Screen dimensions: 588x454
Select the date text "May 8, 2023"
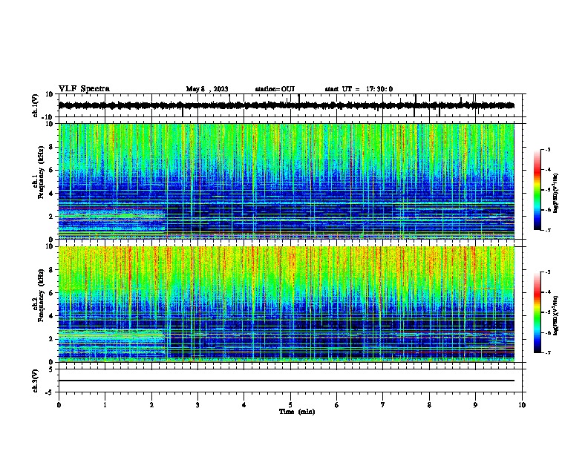[x=207, y=89]
